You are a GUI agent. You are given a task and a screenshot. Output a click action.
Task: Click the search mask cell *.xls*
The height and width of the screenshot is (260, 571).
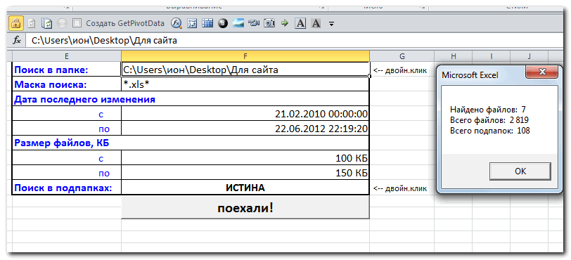coord(245,84)
